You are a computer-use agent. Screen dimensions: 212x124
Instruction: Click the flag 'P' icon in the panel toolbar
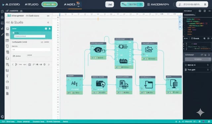click(16, 64)
